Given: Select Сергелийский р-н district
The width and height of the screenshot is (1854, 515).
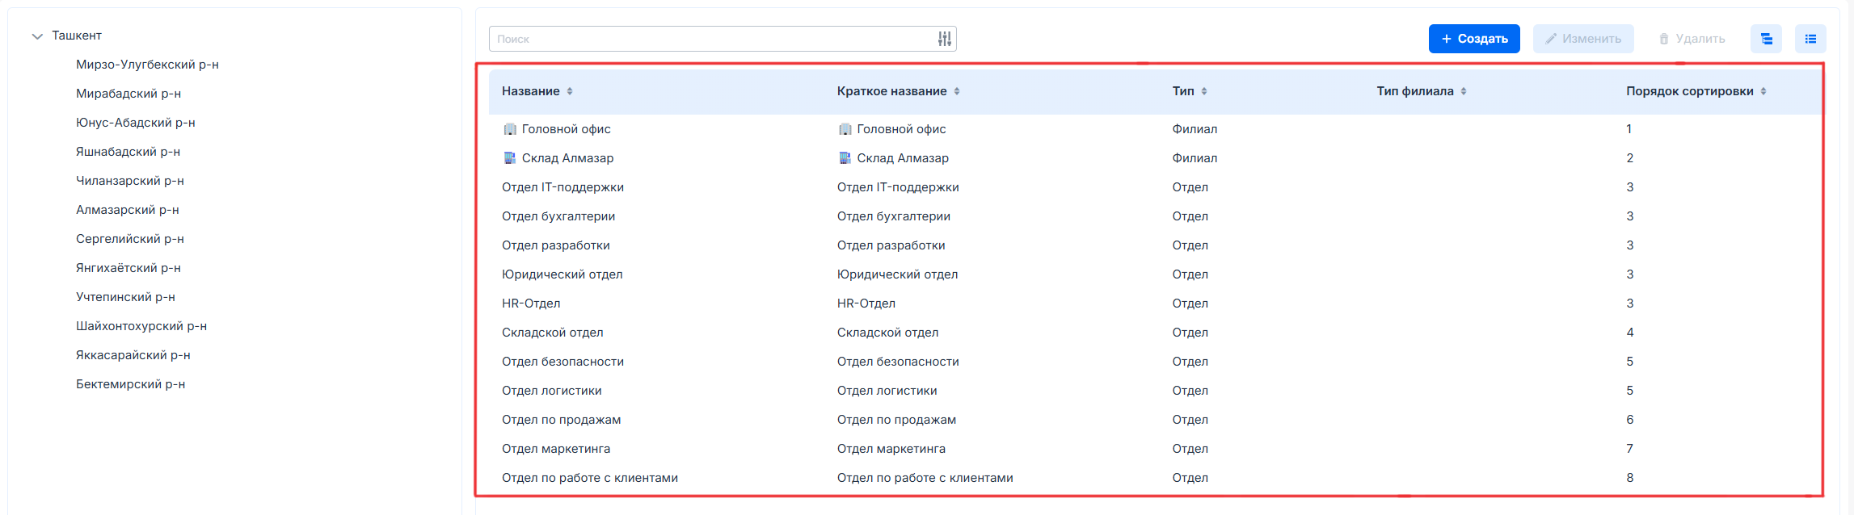Looking at the screenshot, I should click(x=130, y=239).
